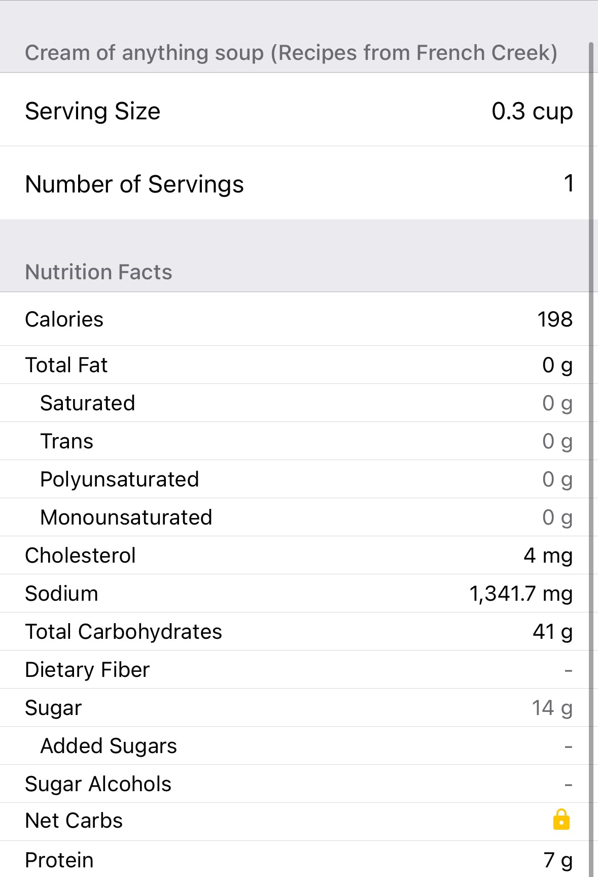Tap the Net Carbs premium lock icon

[x=561, y=820]
